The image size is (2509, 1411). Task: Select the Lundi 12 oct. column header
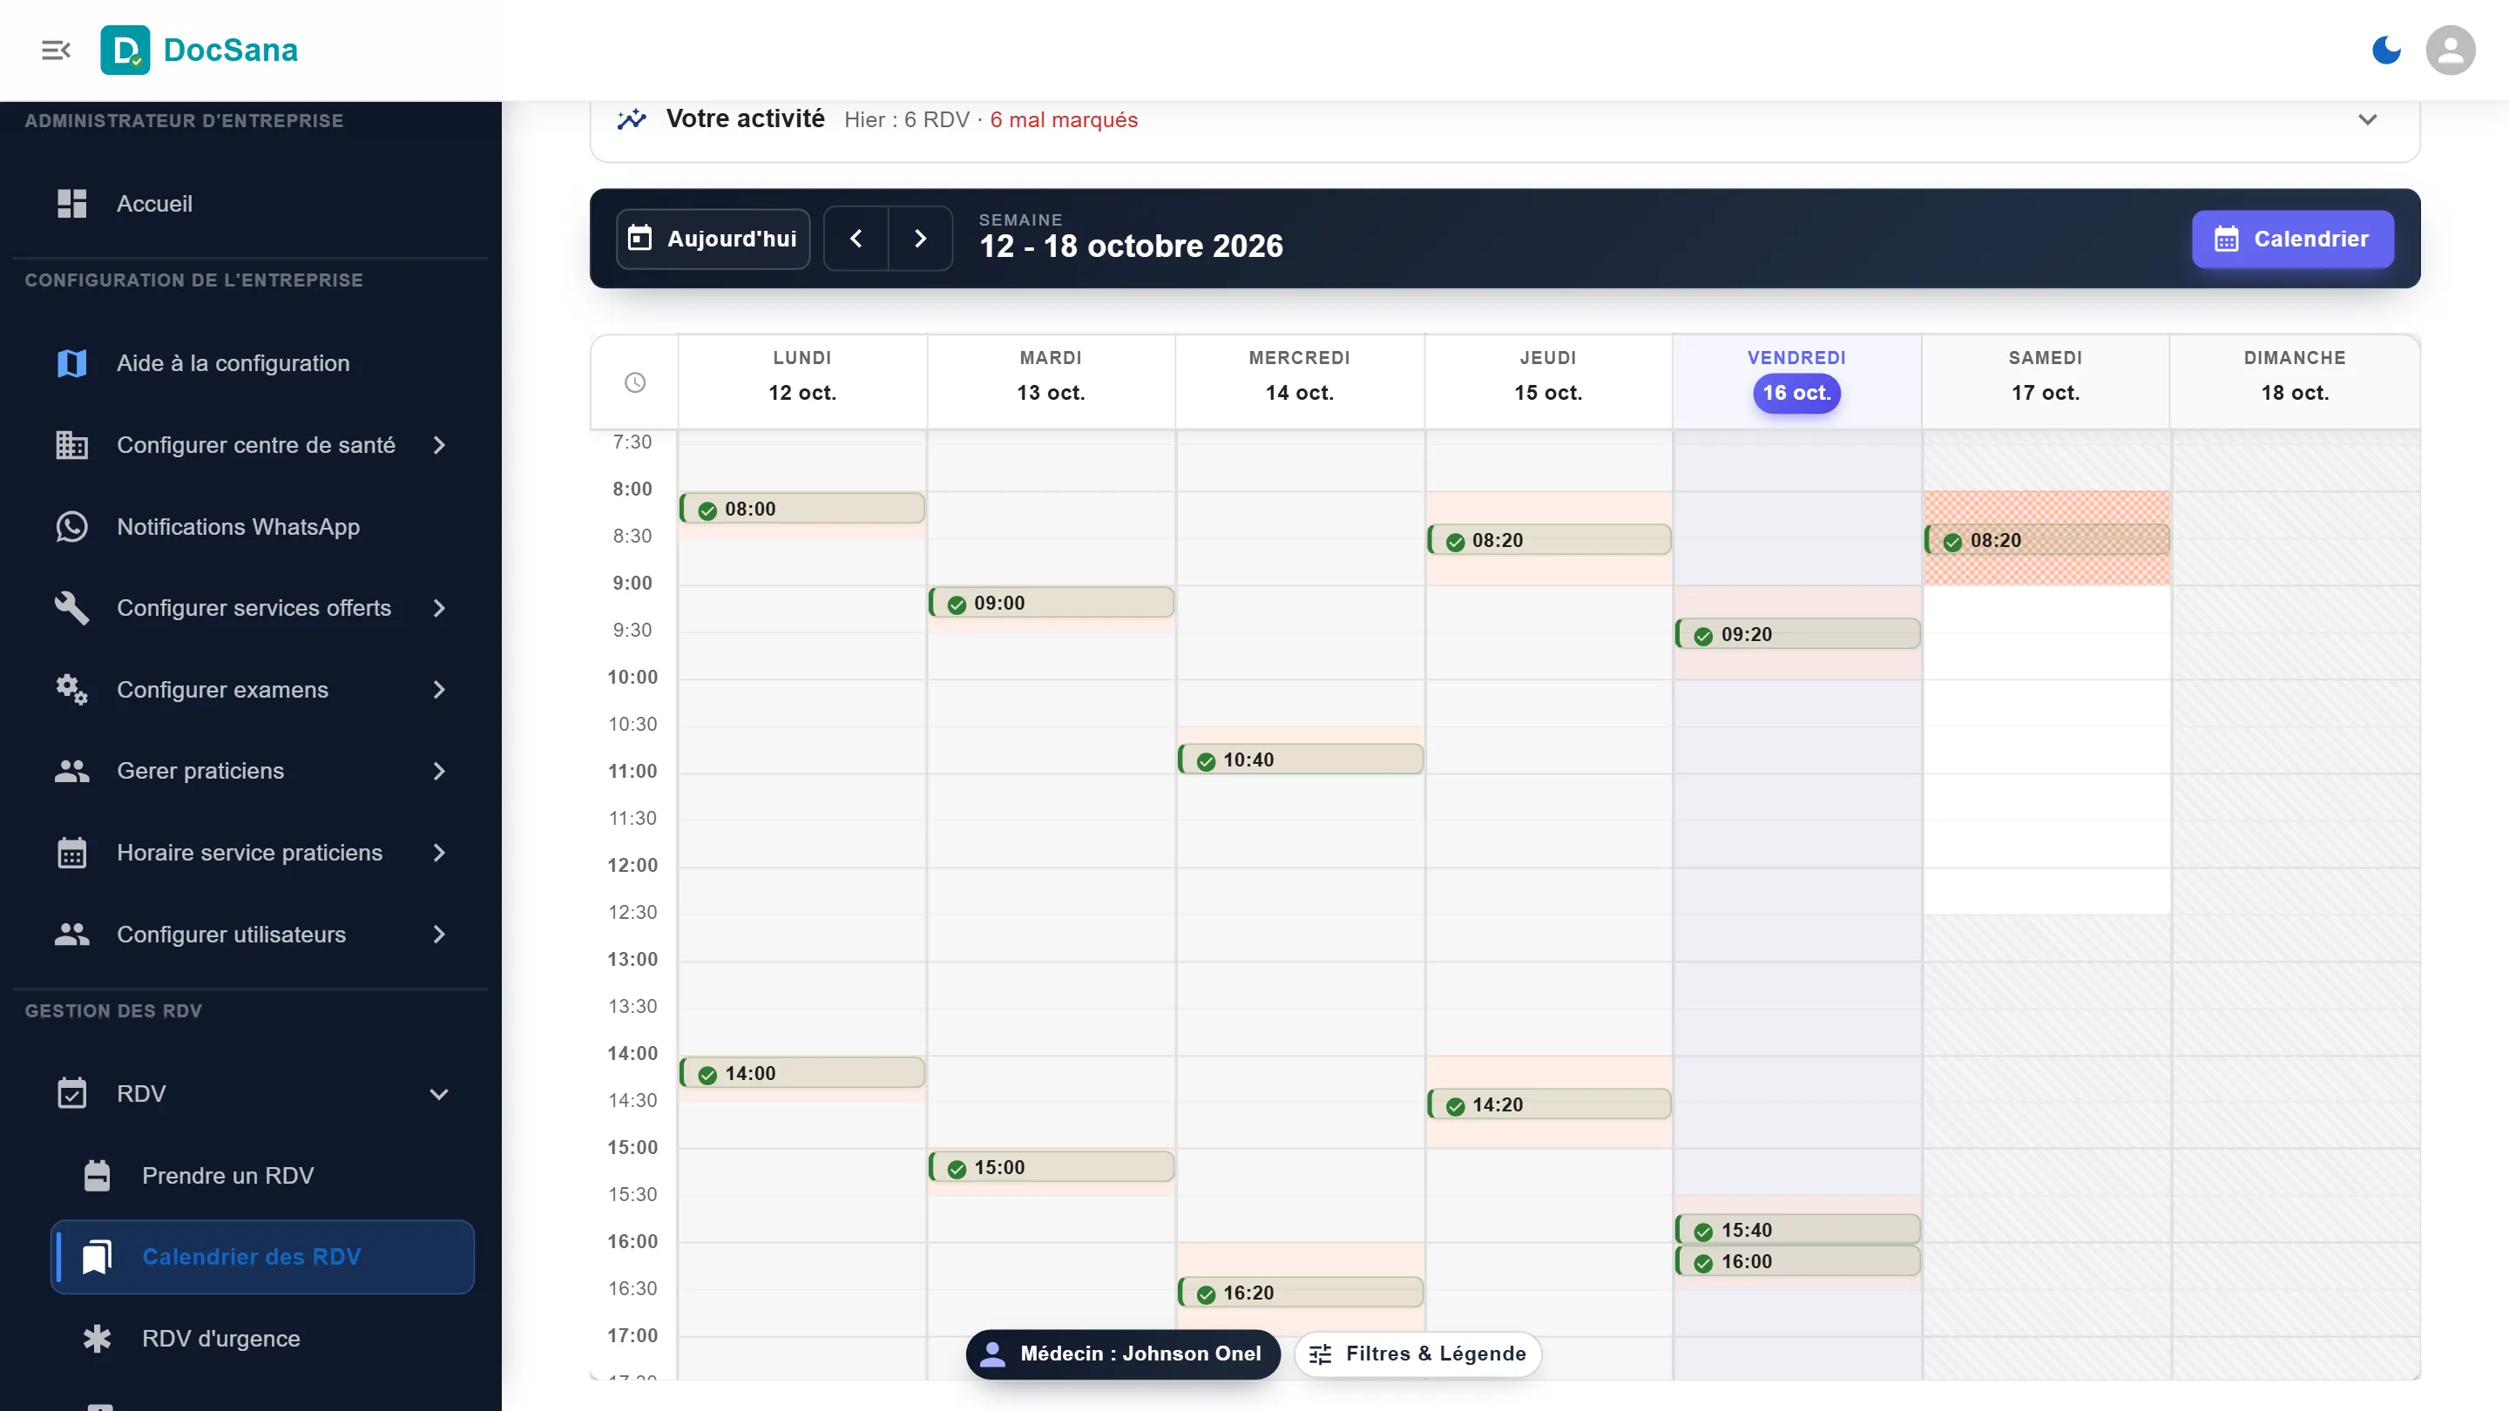[x=801, y=381]
